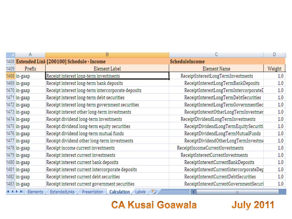Select row 1409 header
Screen dimensions: 292x219
tap(11, 69)
